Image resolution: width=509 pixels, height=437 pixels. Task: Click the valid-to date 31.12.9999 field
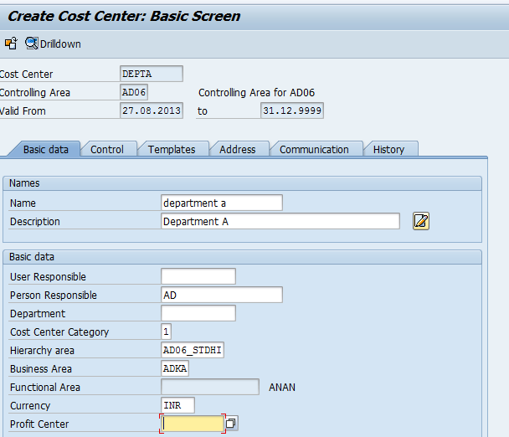292,111
